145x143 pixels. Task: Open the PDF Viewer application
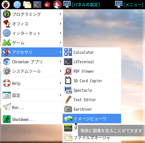(92, 71)
